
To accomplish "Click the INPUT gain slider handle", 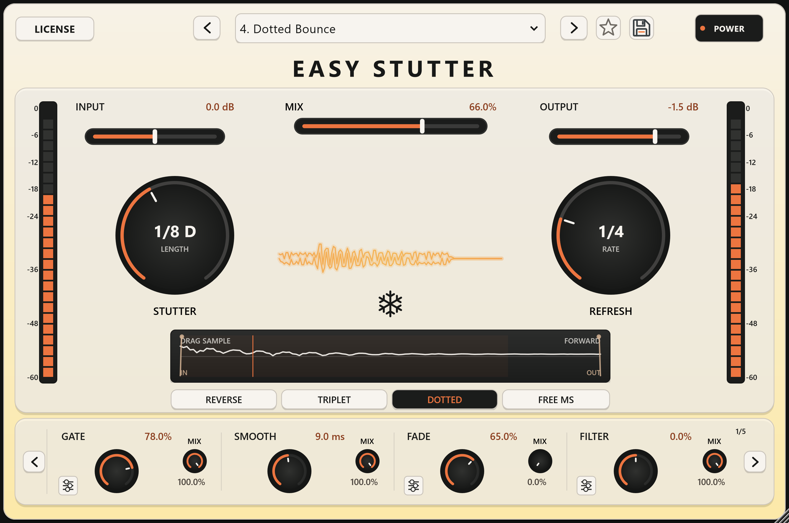I will pyautogui.click(x=155, y=137).
